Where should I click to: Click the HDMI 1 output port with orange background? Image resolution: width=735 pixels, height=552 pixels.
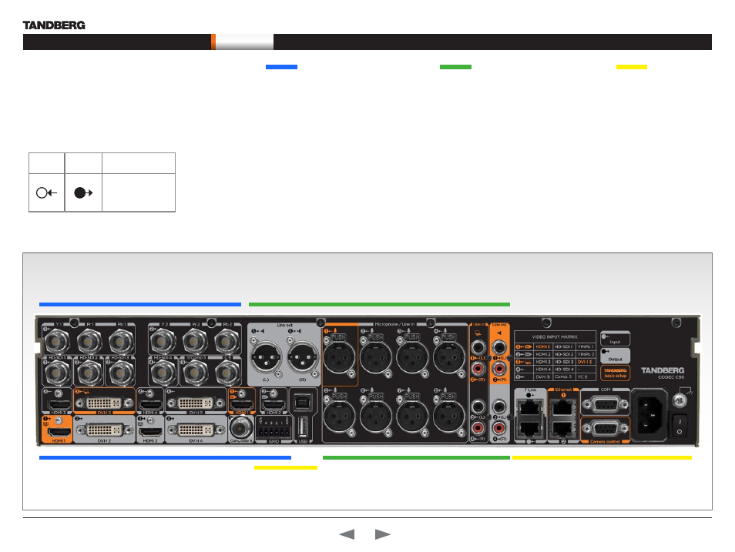click(58, 432)
